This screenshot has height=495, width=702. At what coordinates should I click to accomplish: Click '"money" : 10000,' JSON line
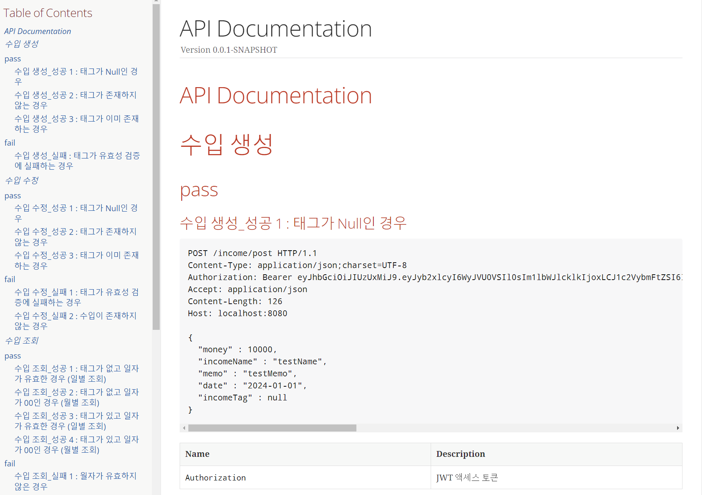pos(237,349)
